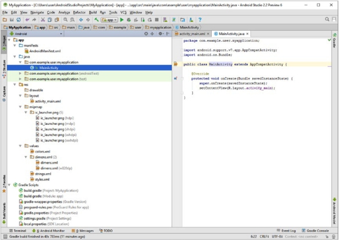Collapse the res folder tree node

coord(15,84)
